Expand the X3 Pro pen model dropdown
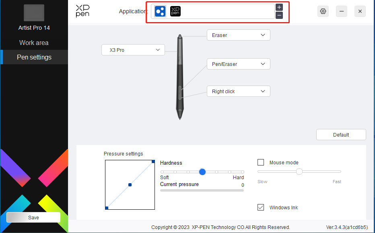375x233 pixels. click(x=133, y=50)
